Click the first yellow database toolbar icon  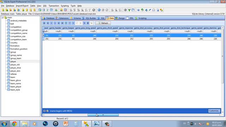pyautogui.click(x=3, y=10)
